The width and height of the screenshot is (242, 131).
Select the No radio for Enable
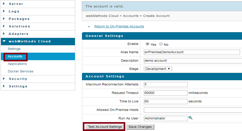click(161, 44)
